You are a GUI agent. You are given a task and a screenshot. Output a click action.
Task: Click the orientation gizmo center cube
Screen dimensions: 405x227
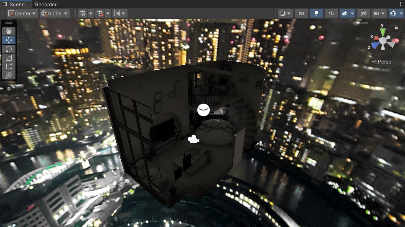pos(383,41)
